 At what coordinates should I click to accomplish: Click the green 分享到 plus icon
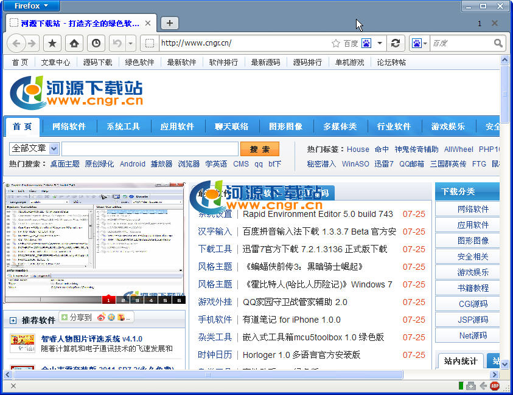(65, 317)
